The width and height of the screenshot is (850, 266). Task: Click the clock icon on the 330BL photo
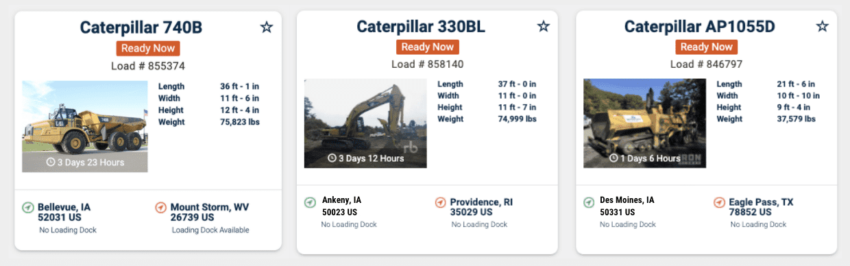[332, 158]
